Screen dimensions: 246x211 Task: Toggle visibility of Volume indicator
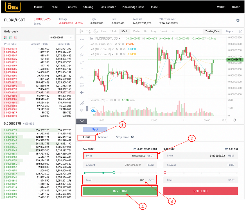(x=112, y=100)
